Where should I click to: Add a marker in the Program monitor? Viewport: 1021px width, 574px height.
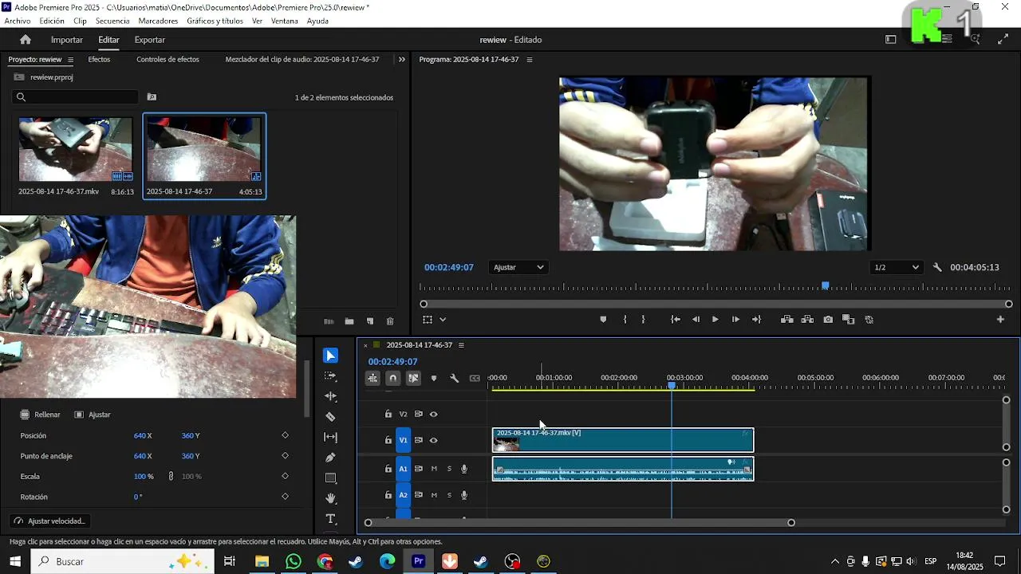(603, 320)
